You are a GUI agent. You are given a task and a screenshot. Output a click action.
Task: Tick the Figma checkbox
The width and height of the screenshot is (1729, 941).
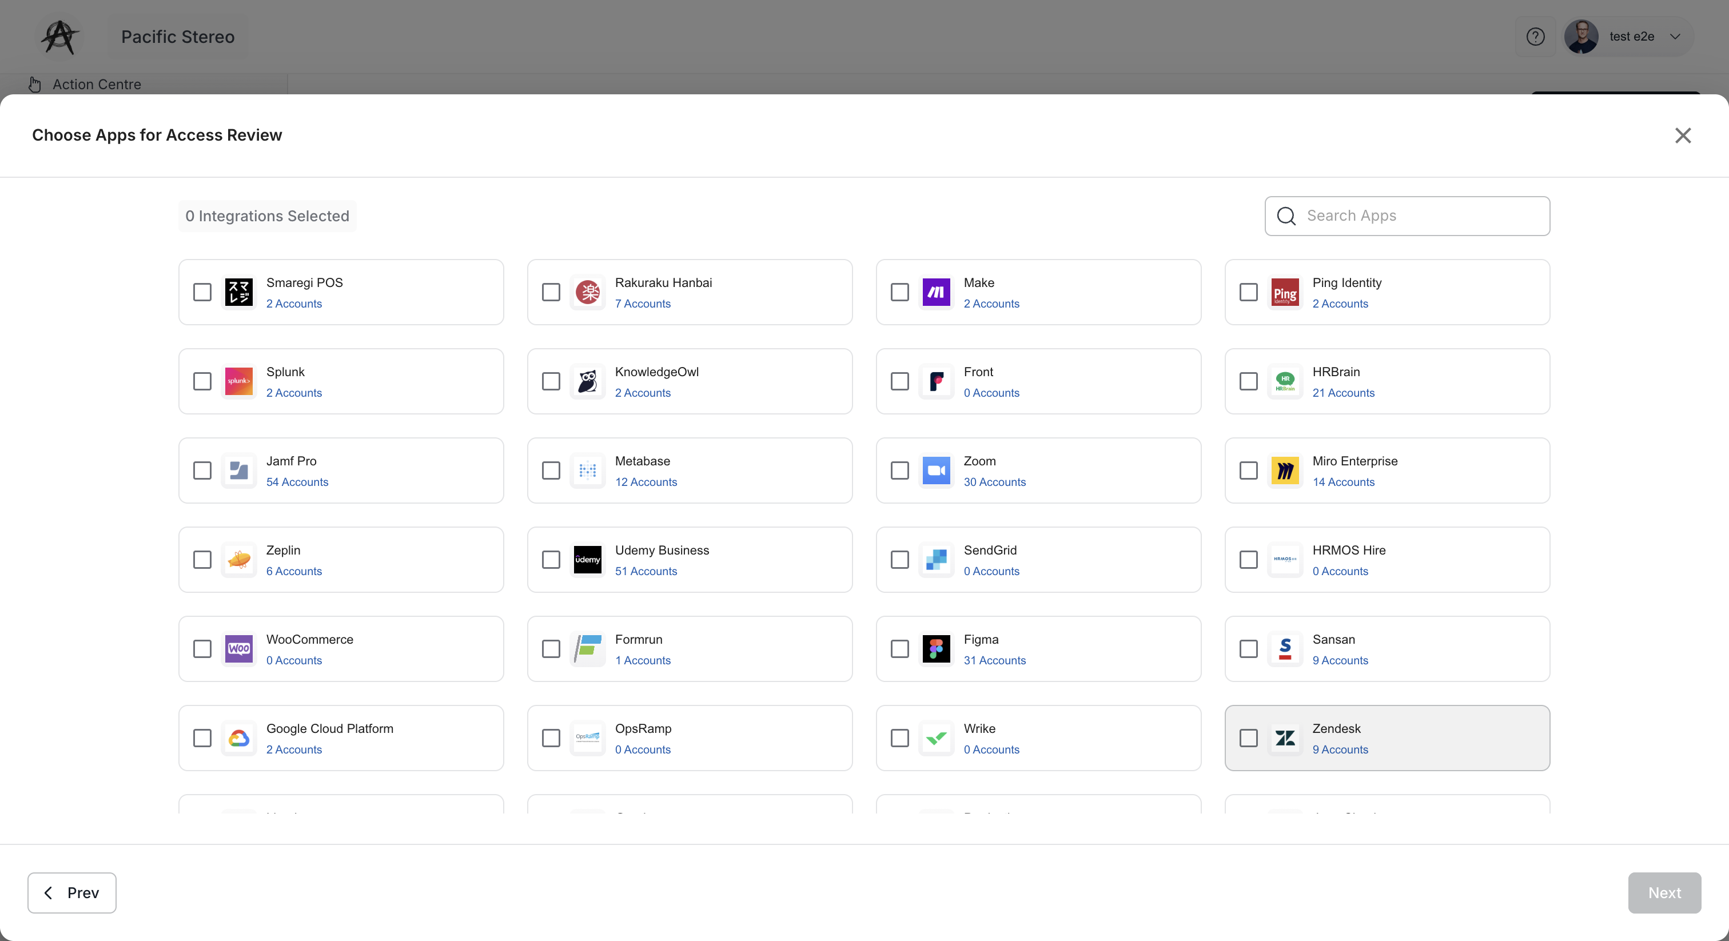(899, 649)
